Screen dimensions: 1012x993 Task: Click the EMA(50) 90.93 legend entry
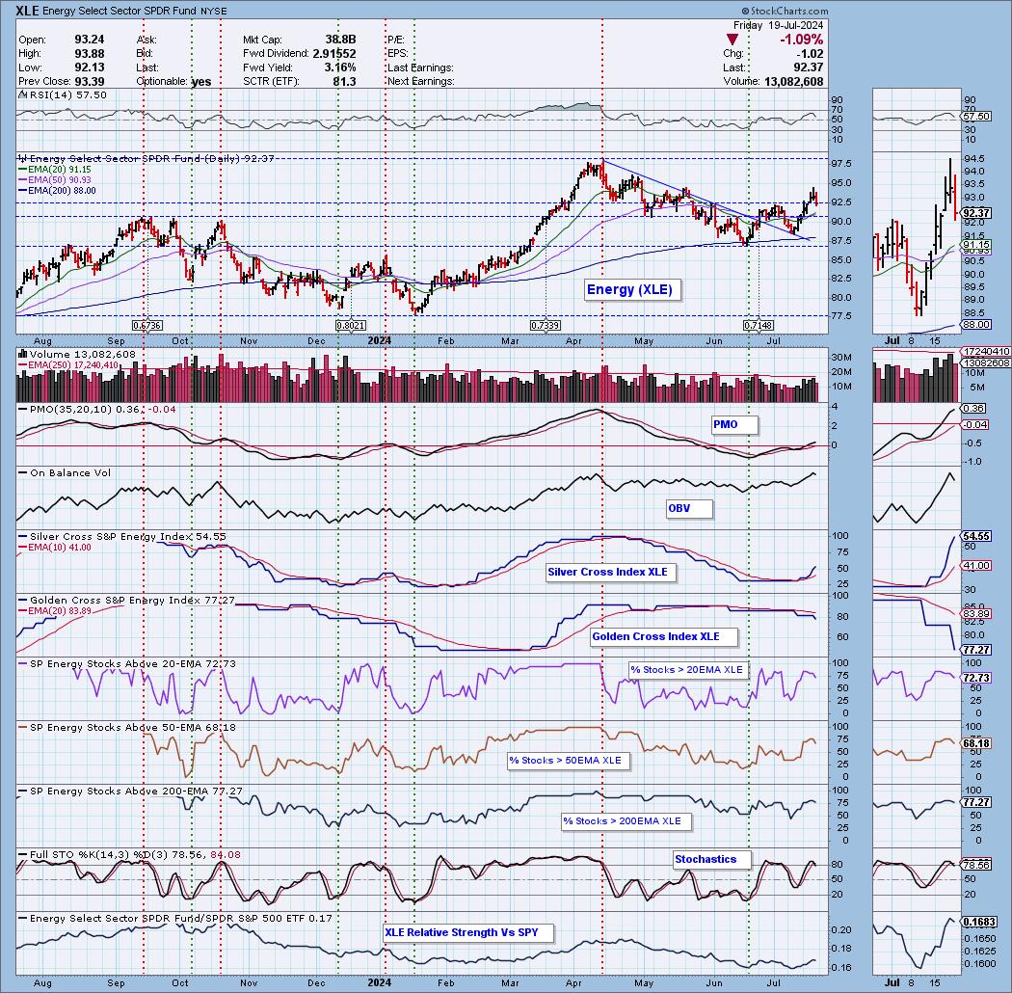(55, 179)
